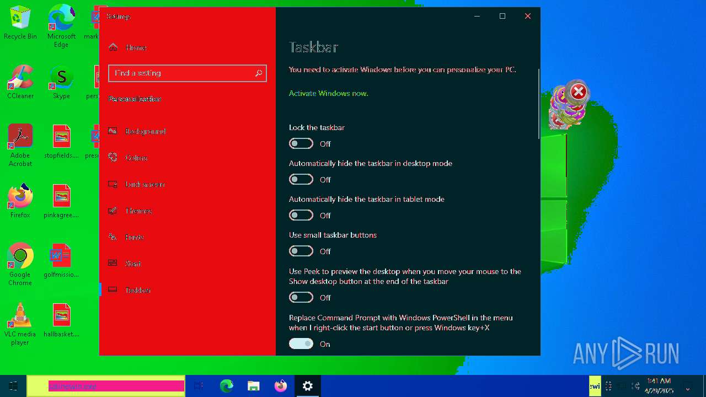Screen dimensions: 706x397
Task: Open Colors personalization page
Action: 188,158
